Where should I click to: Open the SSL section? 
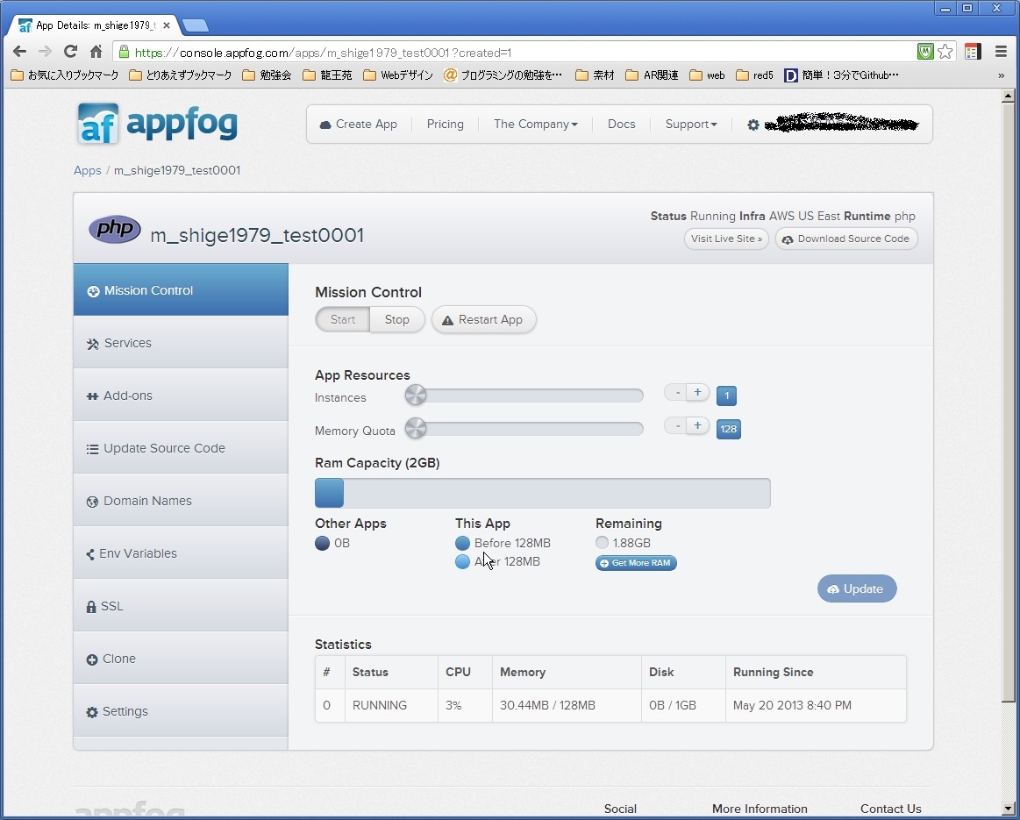(181, 606)
